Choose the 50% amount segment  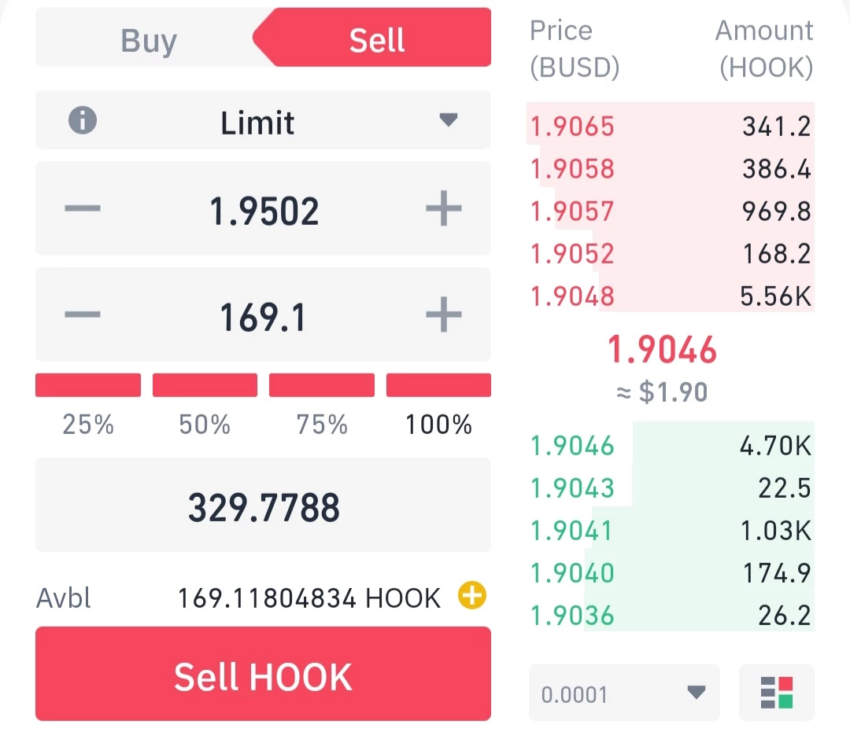(x=205, y=385)
